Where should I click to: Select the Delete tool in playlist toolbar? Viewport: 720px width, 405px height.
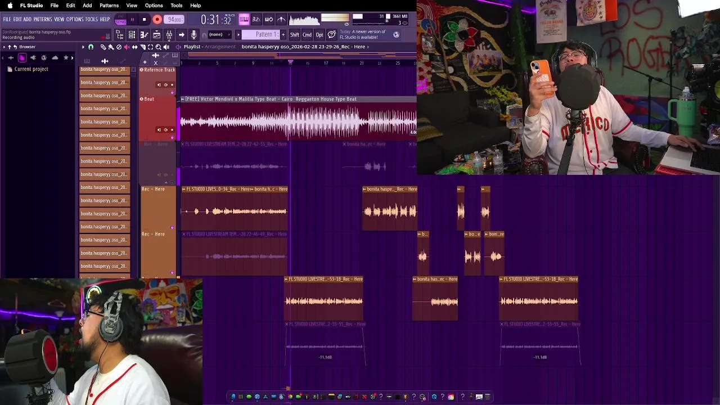coord(119,47)
